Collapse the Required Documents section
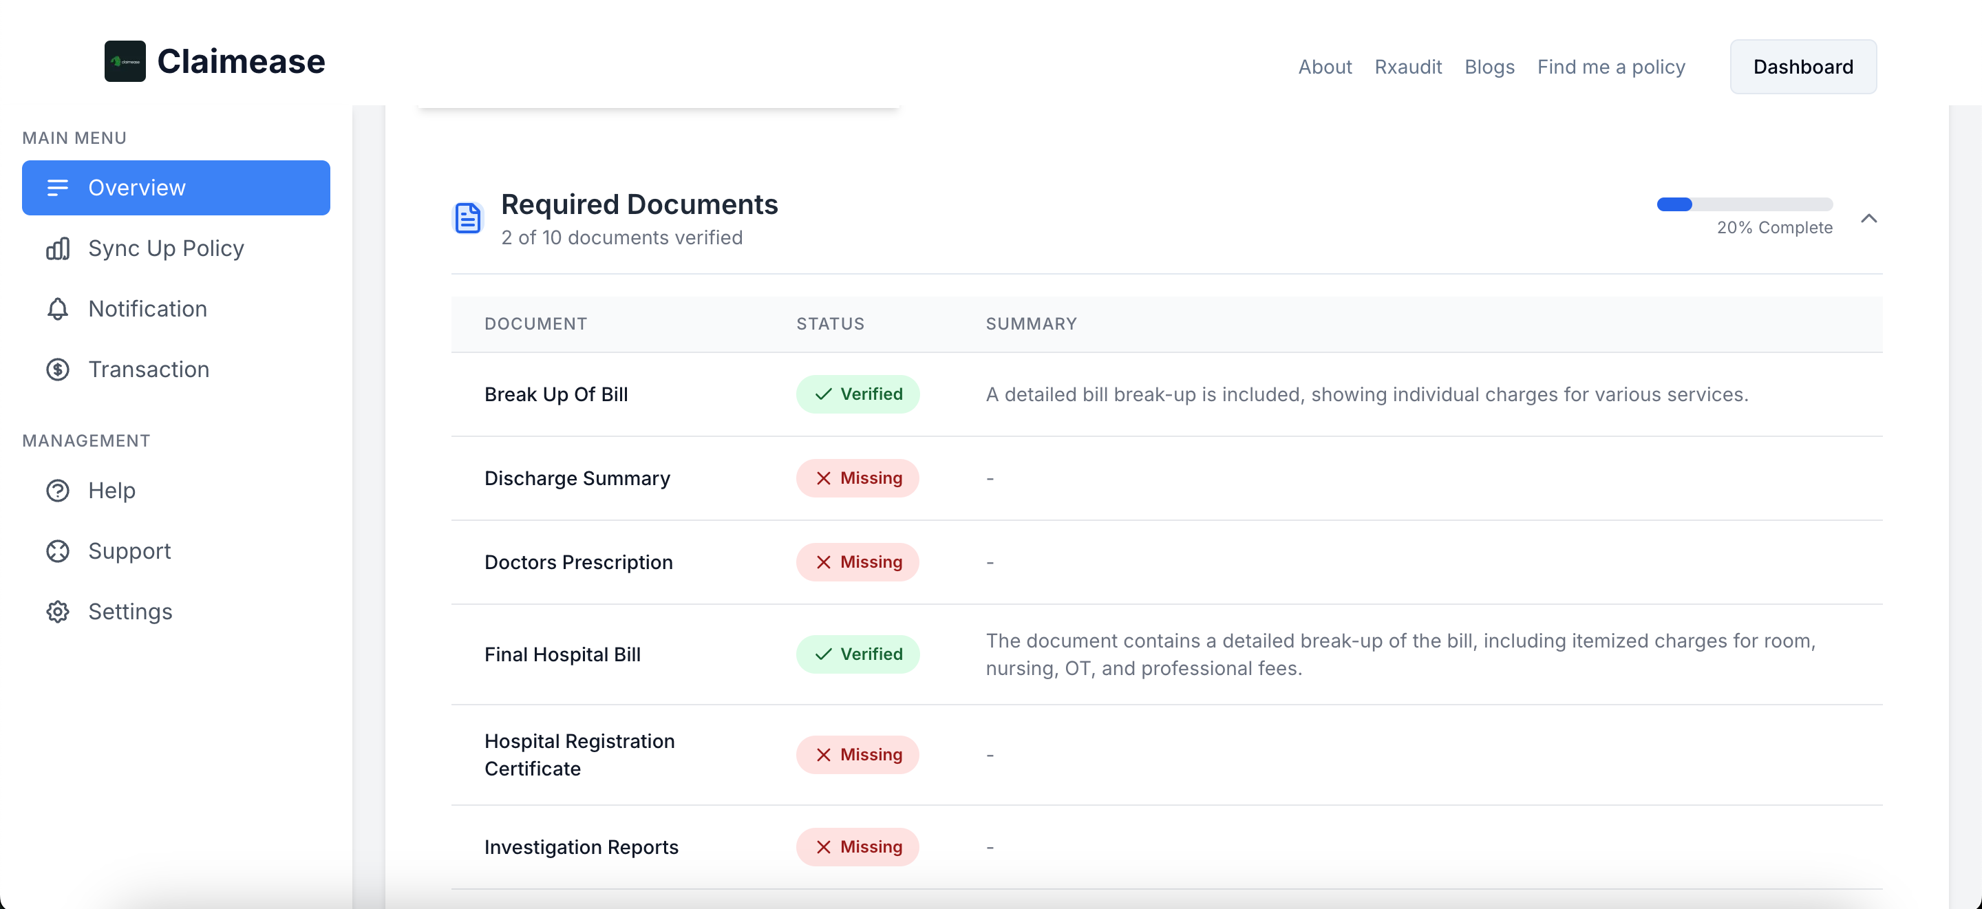Viewport: 1982px width, 909px height. 1869,218
